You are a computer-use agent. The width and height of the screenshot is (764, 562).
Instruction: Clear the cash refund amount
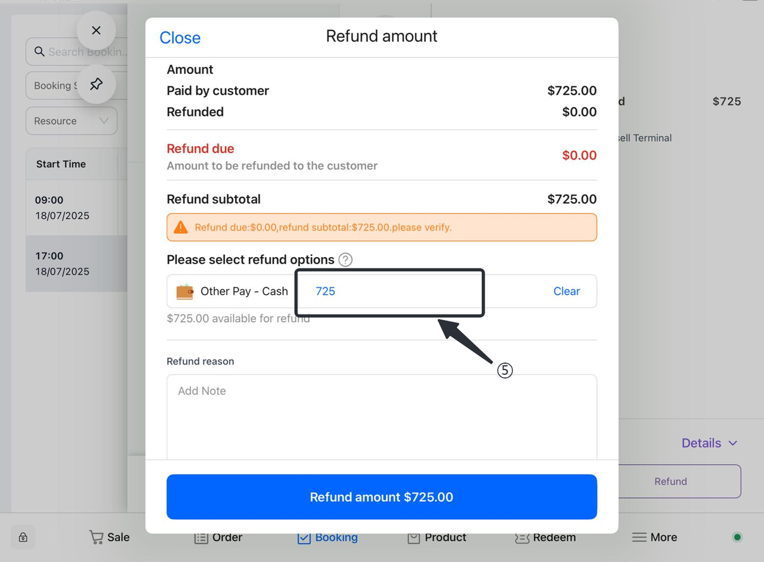click(566, 291)
